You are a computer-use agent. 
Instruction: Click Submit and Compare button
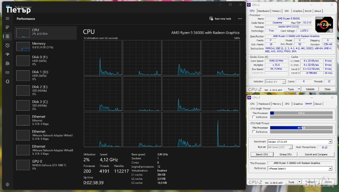point(316,154)
